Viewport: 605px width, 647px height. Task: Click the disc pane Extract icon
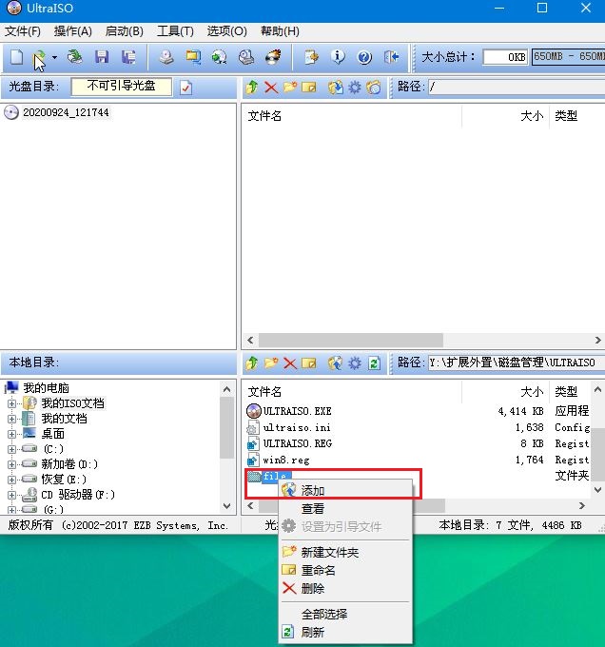point(335,88)
